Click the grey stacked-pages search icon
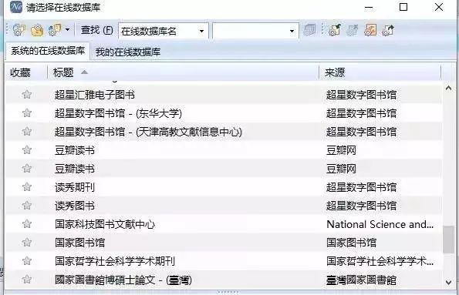 pos(309,30)
